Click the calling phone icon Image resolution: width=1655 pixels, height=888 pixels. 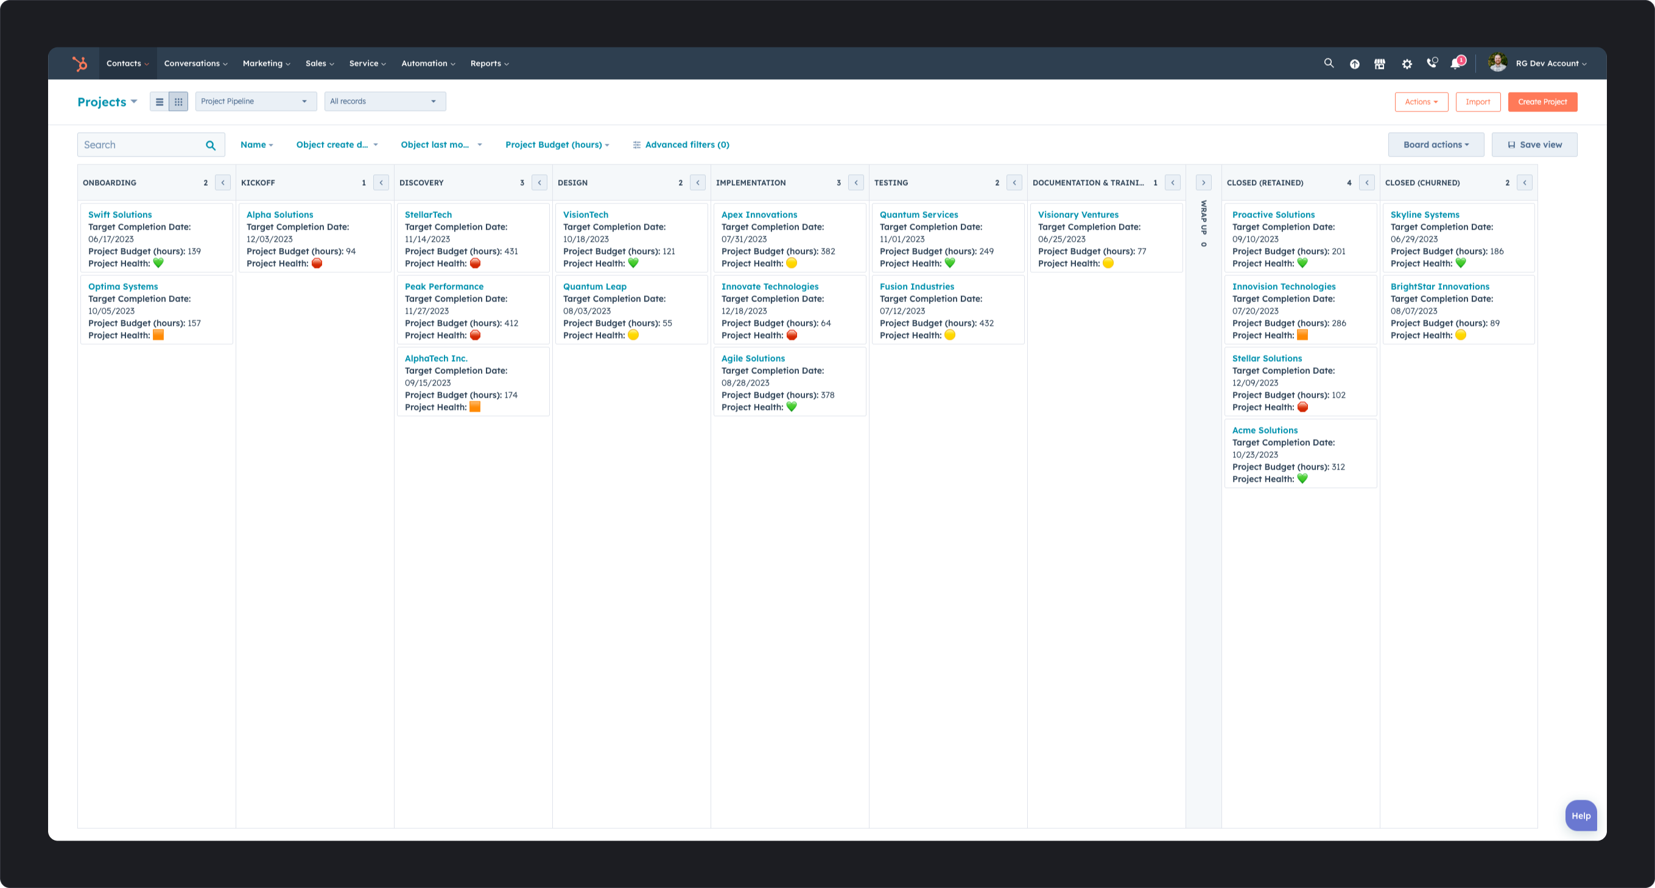pyautogui.click(x=1432, y=63)
